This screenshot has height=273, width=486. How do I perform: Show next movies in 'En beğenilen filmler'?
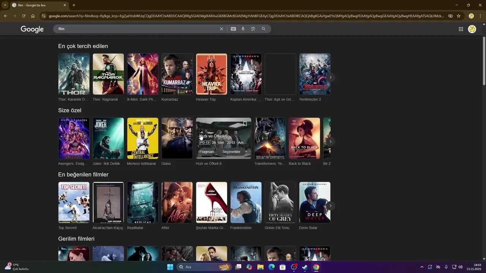tap(330, 206)
